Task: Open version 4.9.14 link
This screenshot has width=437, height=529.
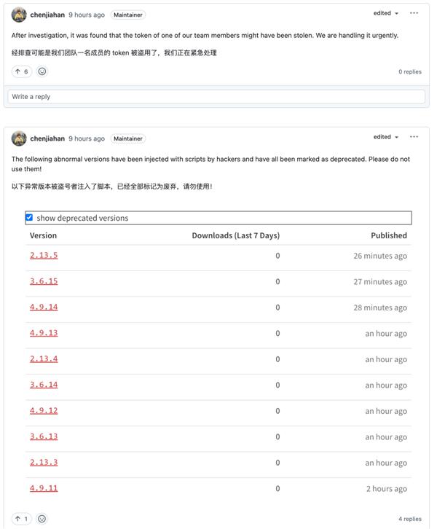Action: (44, 307)
